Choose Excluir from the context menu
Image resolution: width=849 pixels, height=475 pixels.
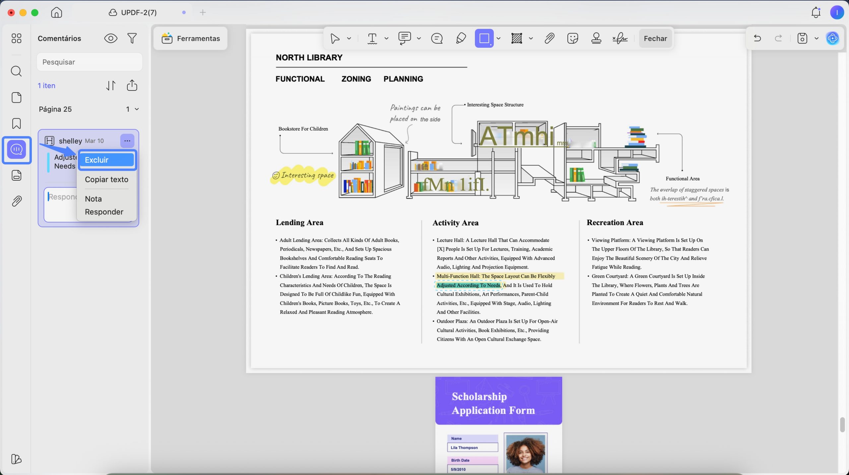107,160
